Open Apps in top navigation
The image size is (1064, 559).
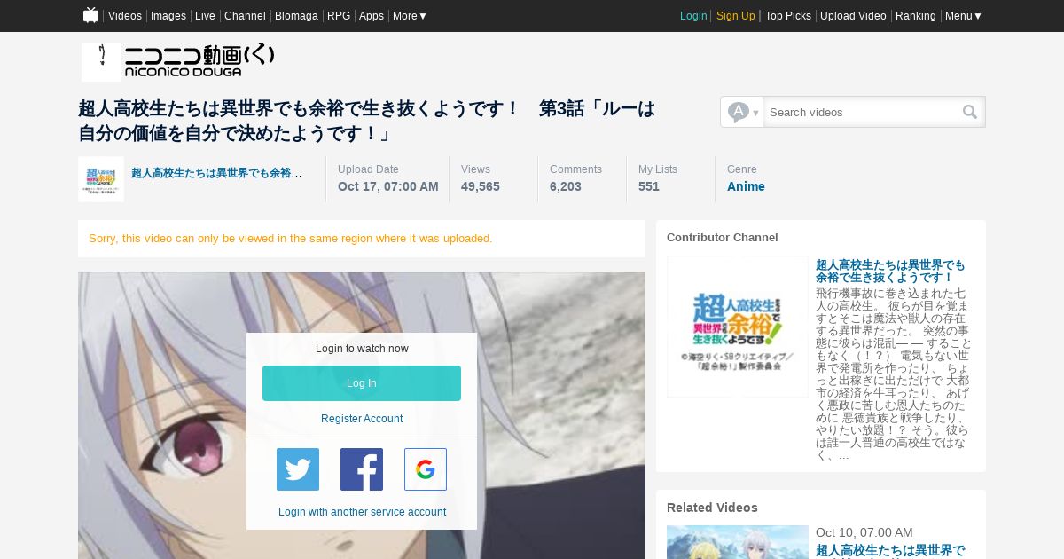pos(372,16)
